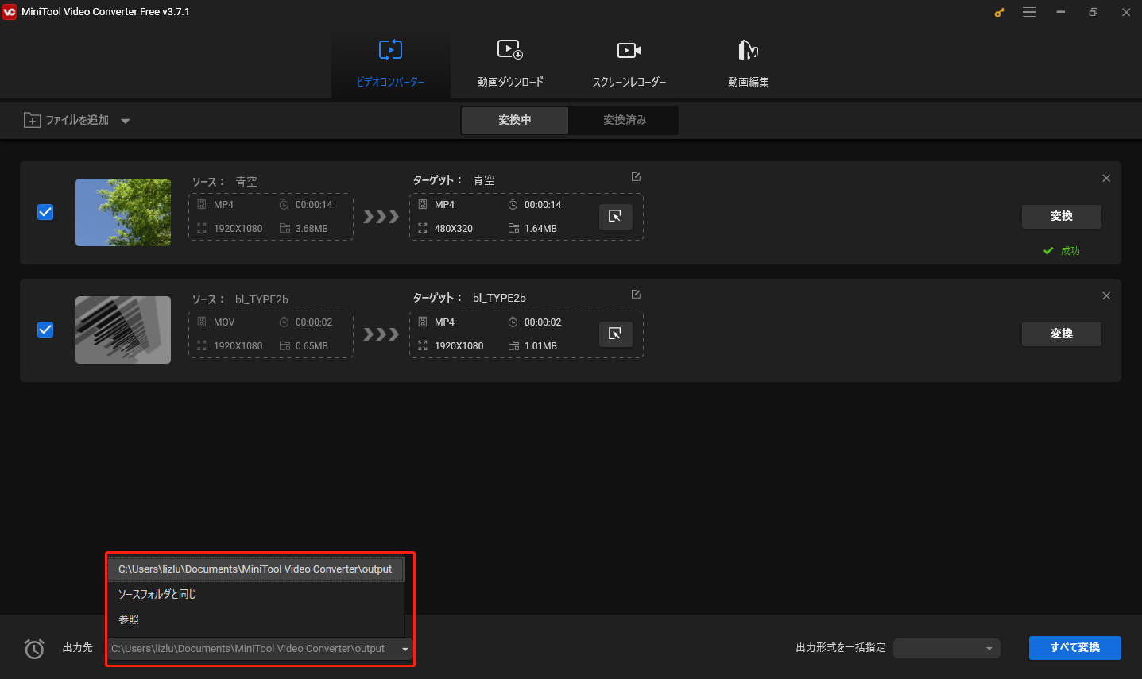Click the arrows icon in 青空 row
Image resolution: width=1142 pixels, height=679 pixels.
click(381, 217)
